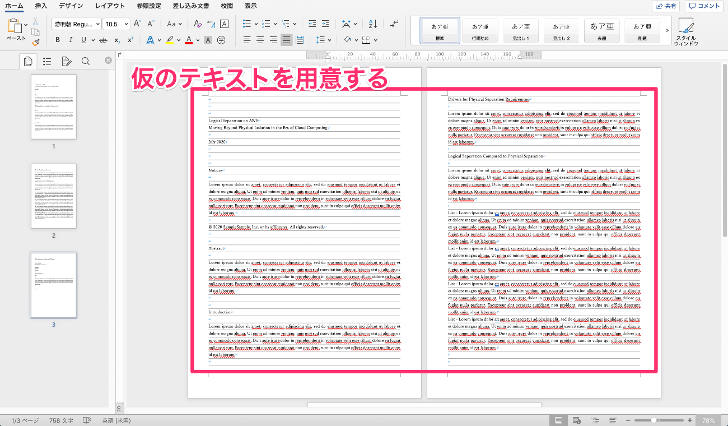Decrease paragraph indent
Image resolution: width=728 pixels, height=426 pixels.
point(312,24)
